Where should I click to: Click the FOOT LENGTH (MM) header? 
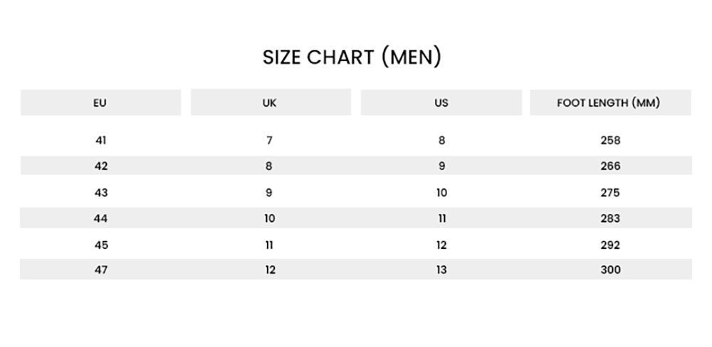click(610, 102)
